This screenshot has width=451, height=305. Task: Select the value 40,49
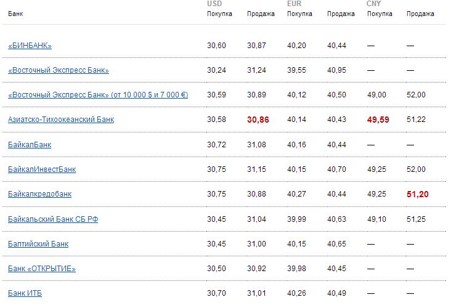point(336,293)
